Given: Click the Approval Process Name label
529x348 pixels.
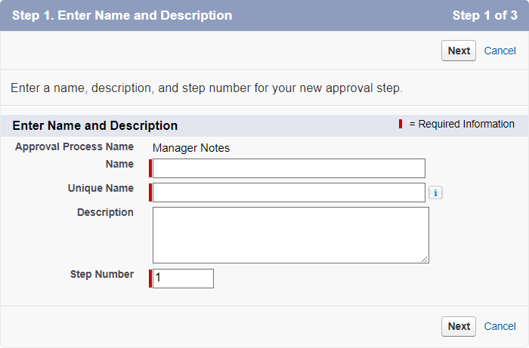Looking at the screenshot, I should 74,146.
